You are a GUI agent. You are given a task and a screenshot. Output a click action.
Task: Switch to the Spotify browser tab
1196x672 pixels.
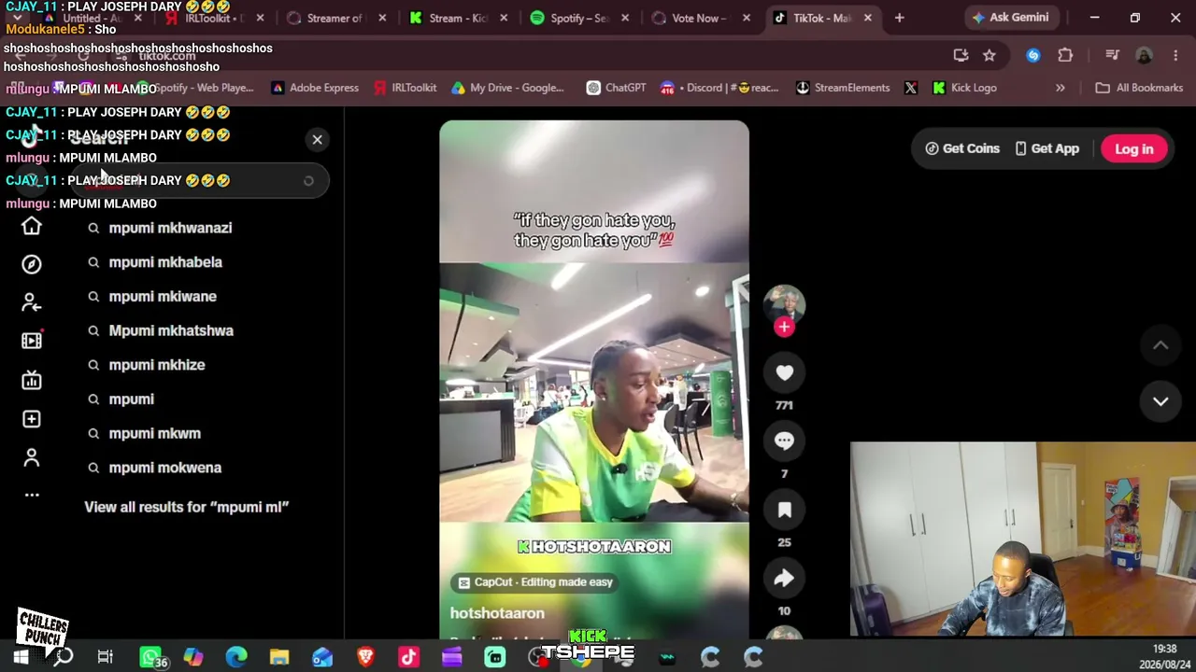pyautogui.click(x=579, y=18)
